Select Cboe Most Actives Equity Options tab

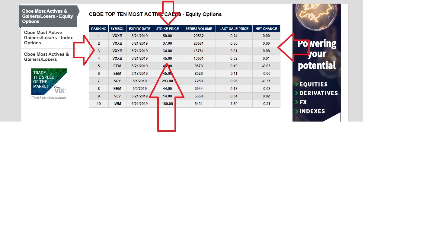coord(48,16)
